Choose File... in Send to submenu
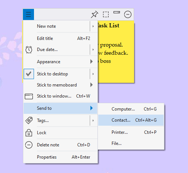This screenshot has height=173, width=188. point(131,143)
